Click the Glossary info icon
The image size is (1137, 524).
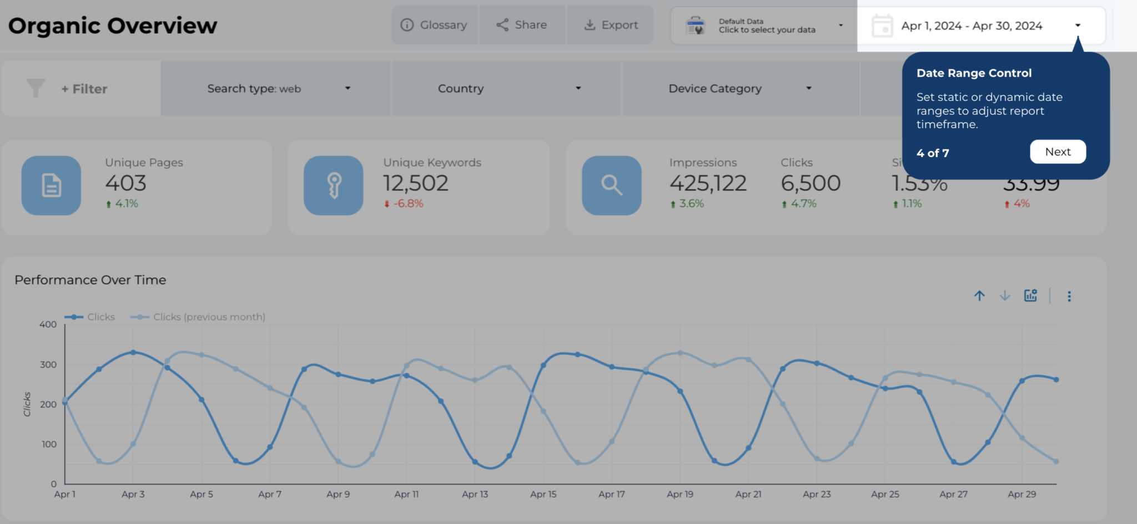tap(406, 24)
